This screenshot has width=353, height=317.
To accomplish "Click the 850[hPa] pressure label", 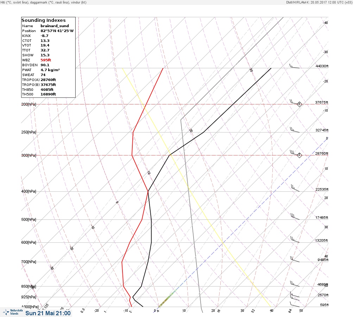I will tap(29, 286).
